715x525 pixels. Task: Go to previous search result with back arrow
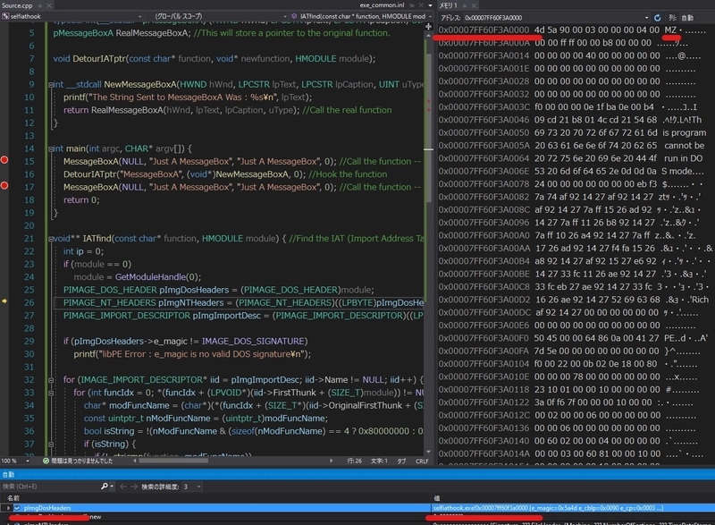click(x=122, y=487)
